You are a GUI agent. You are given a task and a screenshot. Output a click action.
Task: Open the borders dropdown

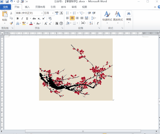pos(77,23)
